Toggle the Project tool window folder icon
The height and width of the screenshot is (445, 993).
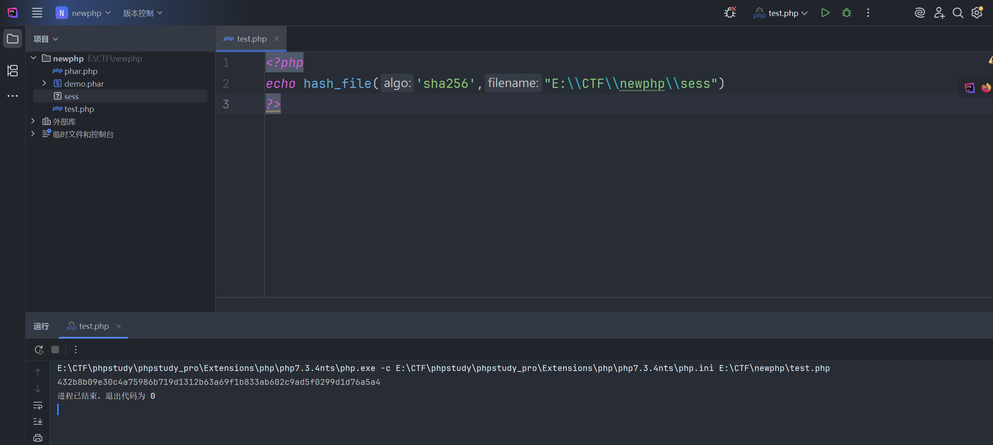coord(13,39)
